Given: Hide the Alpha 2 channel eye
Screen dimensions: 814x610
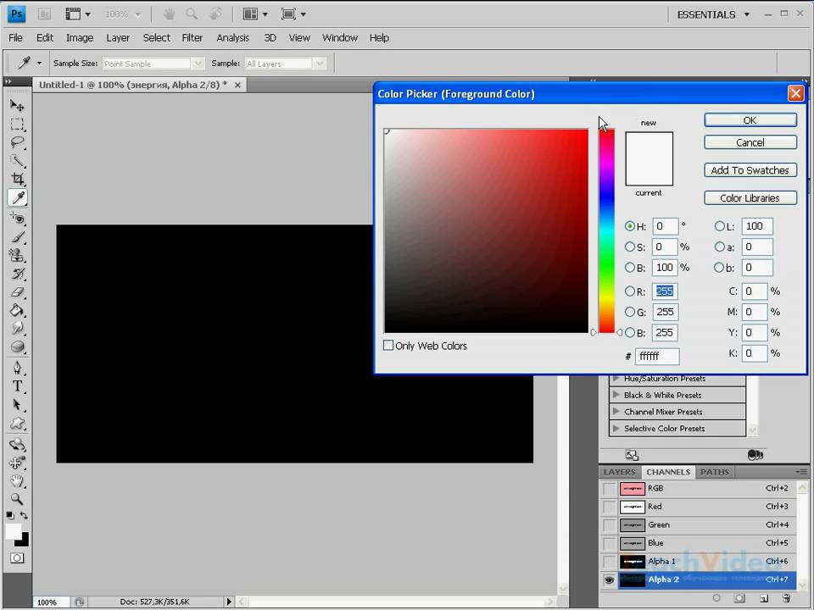Looking at the screenshot, I should pyautogui.click(x=609, y=579).
